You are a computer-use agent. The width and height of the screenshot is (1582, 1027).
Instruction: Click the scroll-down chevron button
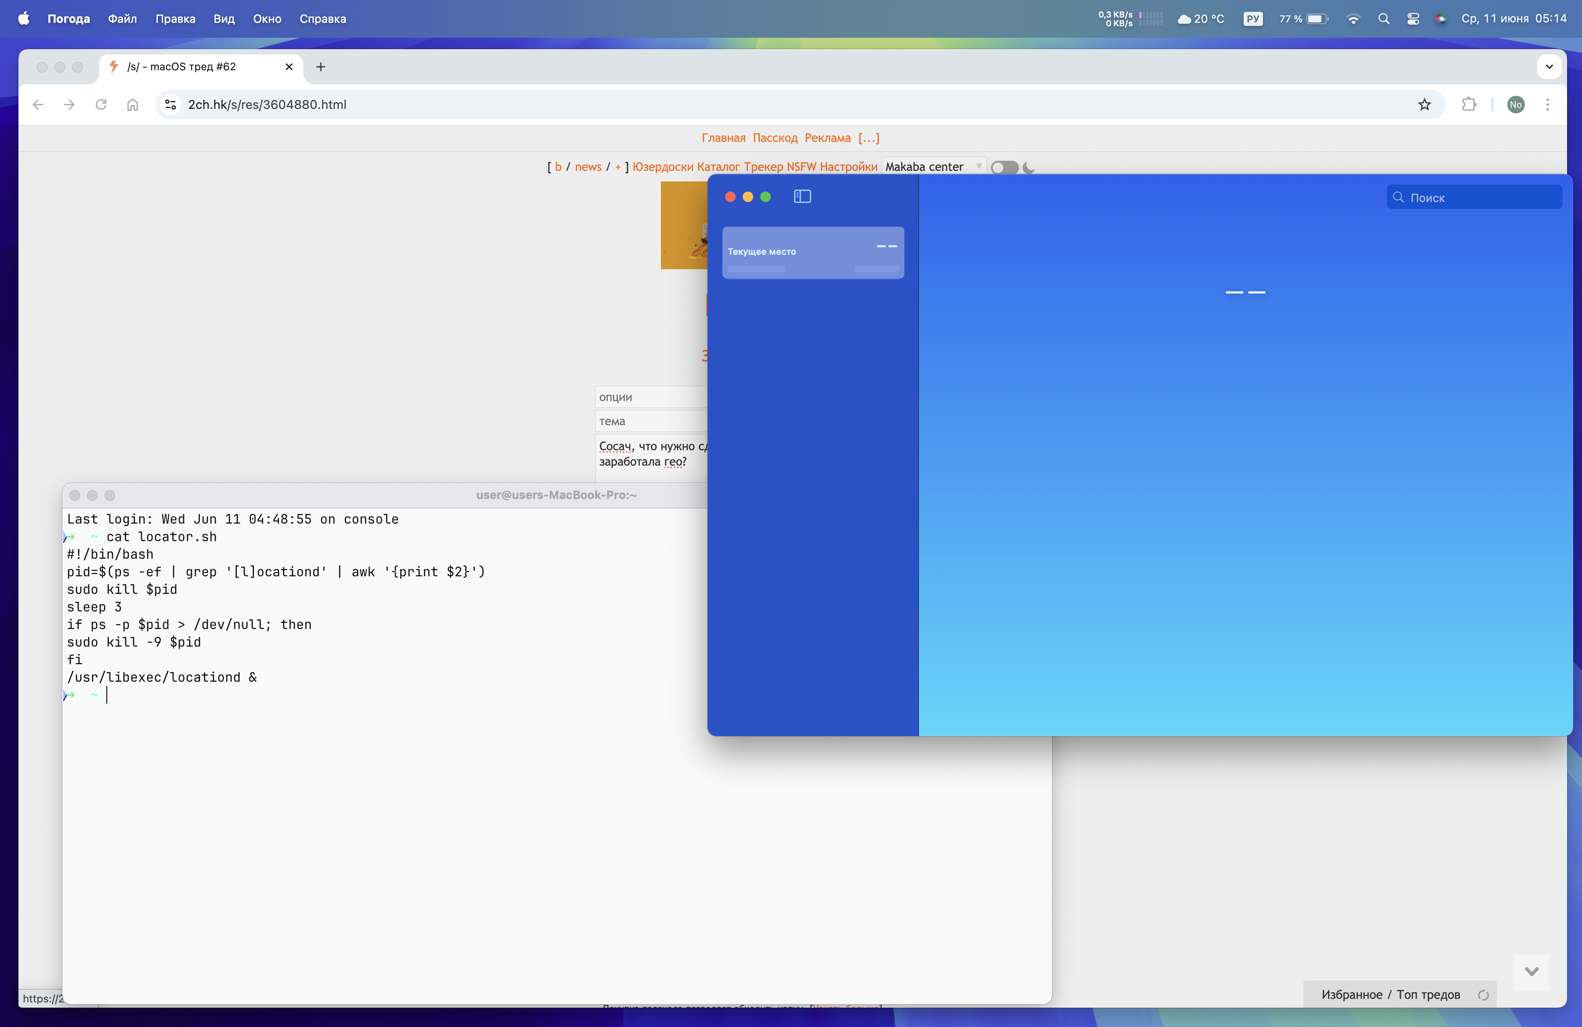click(1531, 972)
